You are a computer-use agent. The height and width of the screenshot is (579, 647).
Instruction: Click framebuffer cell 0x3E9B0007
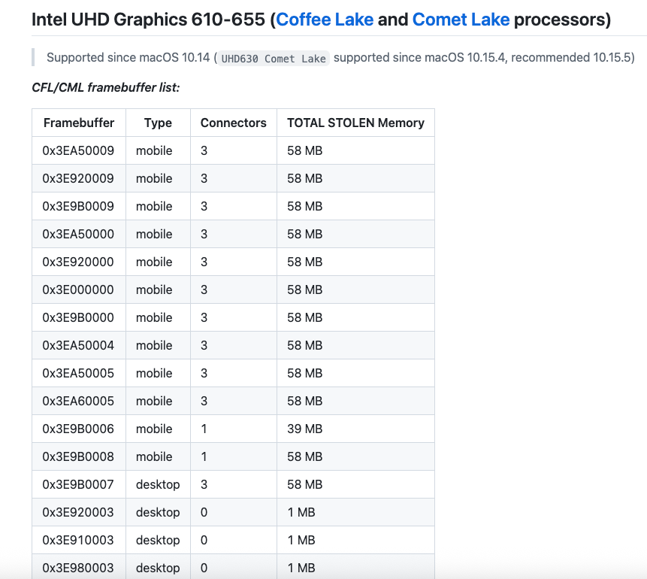(x=79, y=484)
